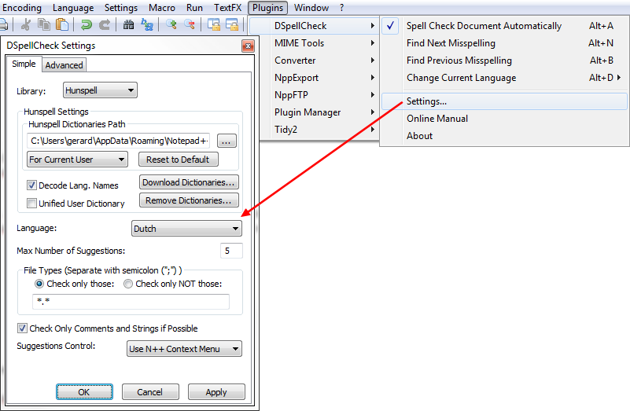
Task: Click the Zoom Out magnifier icon
Action: click(190, 24)
